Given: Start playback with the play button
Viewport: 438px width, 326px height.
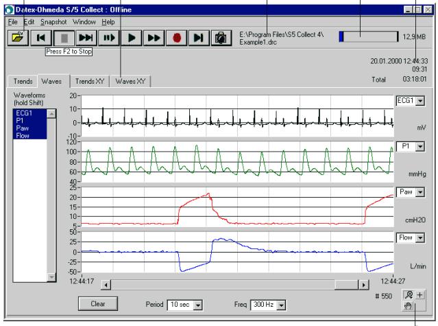Looking at the screenshot, I should [132, 38].
